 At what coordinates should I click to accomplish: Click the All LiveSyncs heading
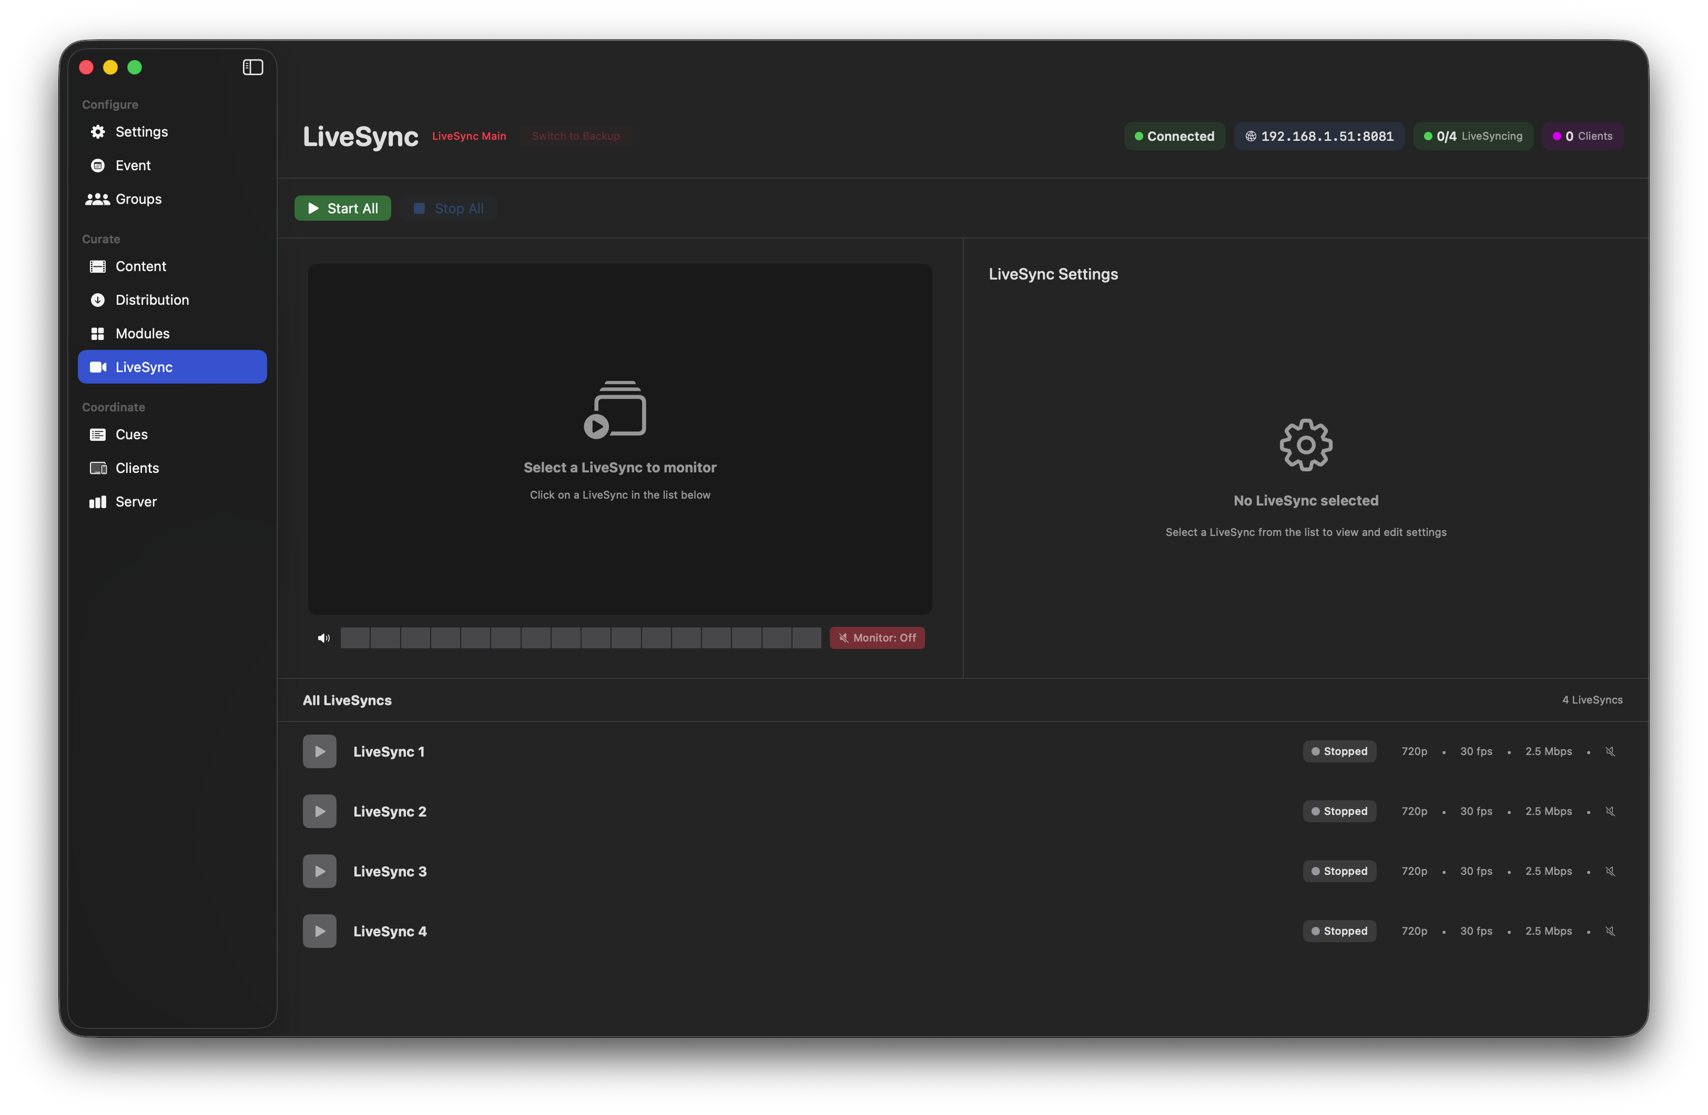[x=348, y=700]
